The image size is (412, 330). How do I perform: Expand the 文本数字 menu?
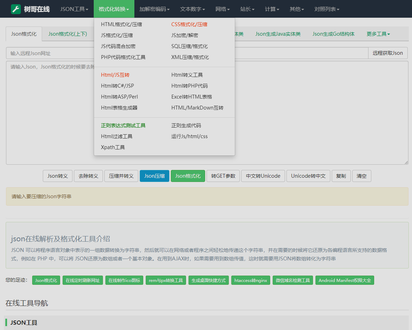tap(192, 9)
